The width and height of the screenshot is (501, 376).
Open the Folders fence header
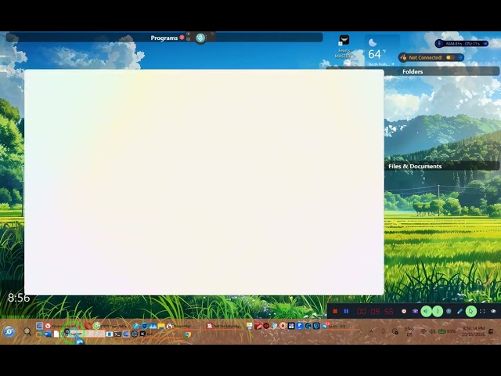tap(413, 71)
